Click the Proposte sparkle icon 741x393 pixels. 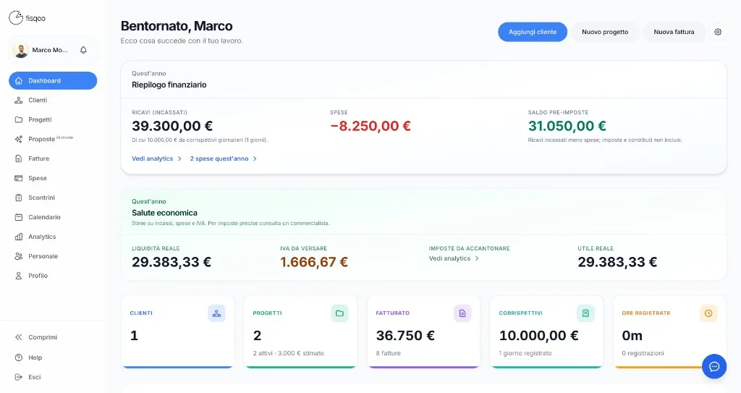[x=18, y=139]
